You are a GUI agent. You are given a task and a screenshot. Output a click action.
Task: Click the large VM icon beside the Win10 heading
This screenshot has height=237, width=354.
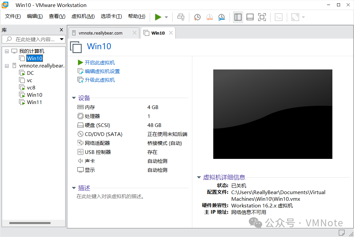click(x=76, y=47)
